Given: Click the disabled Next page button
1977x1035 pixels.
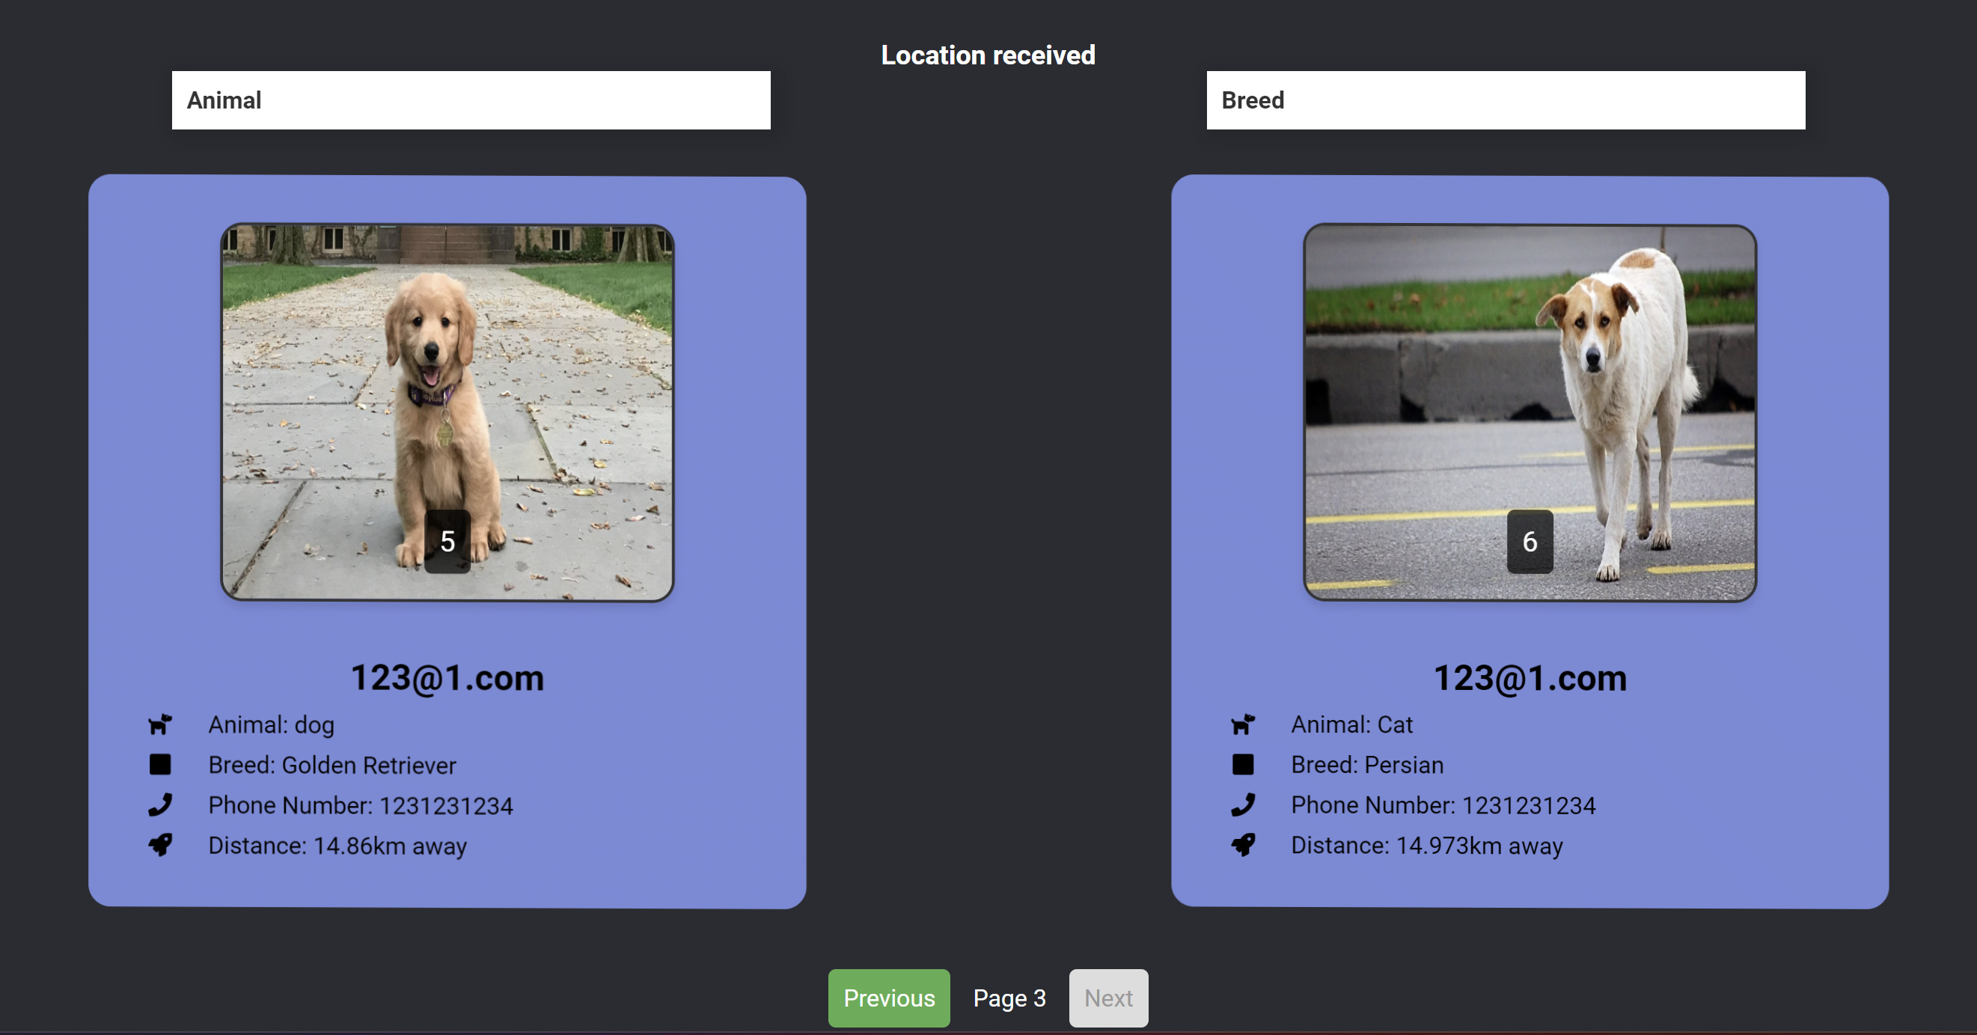Looking at the screenshot, I should coord(1108,998).
